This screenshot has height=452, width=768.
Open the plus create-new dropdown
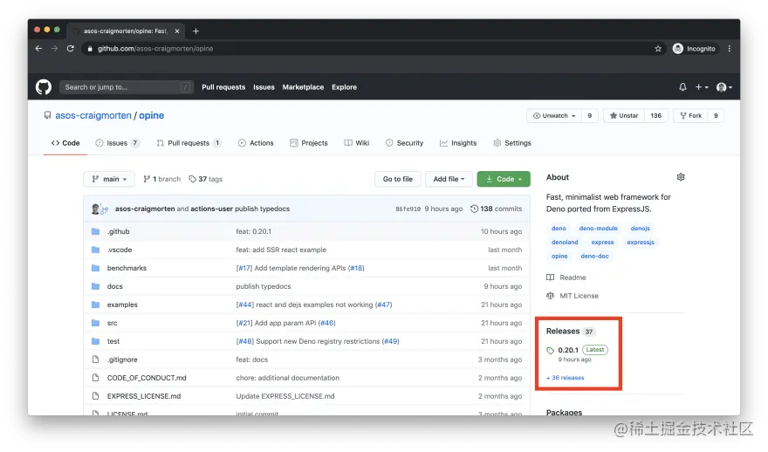click(x=702, y=87)
